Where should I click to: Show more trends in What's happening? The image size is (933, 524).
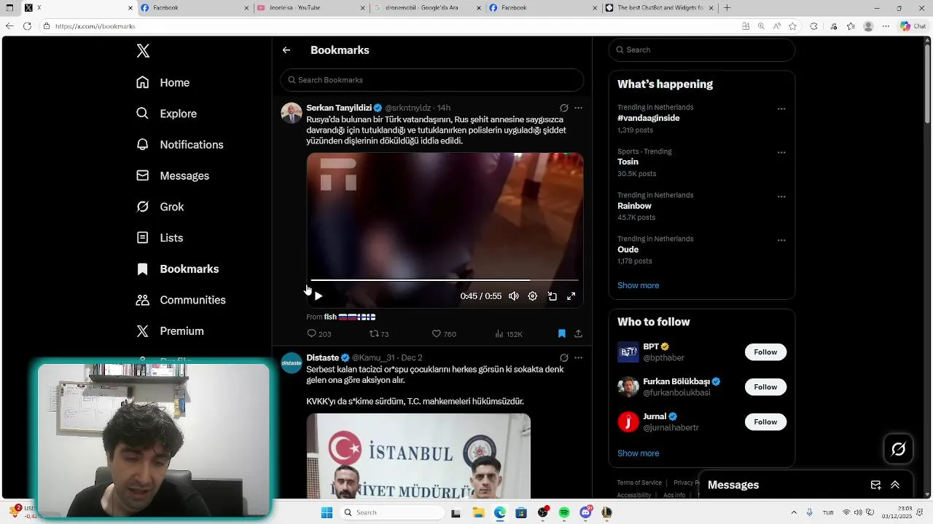(x=638, y=285)
